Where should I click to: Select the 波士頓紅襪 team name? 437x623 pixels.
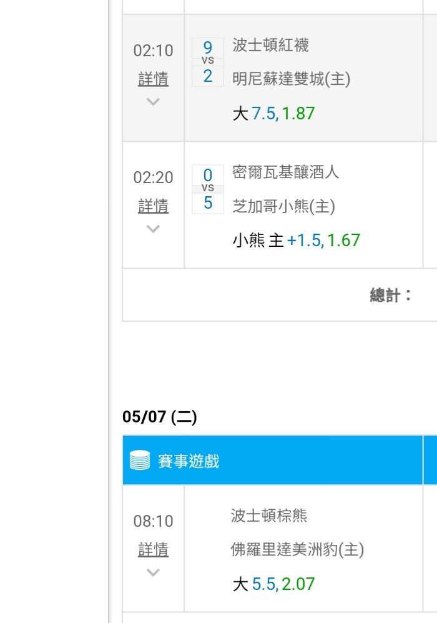pos(270,45)
